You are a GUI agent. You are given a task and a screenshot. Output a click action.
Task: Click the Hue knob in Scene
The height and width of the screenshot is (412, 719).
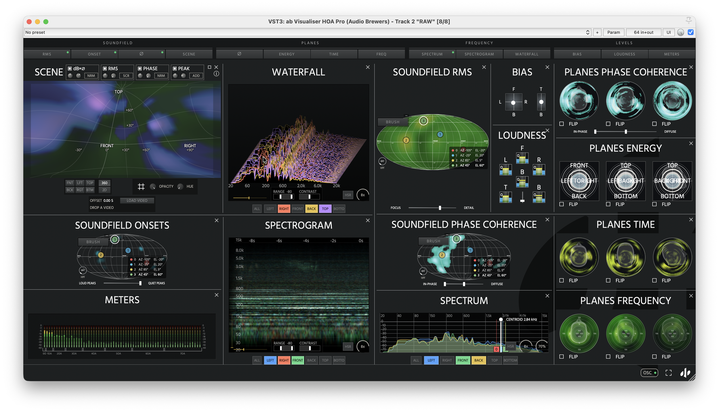click(x=180, y=187)
